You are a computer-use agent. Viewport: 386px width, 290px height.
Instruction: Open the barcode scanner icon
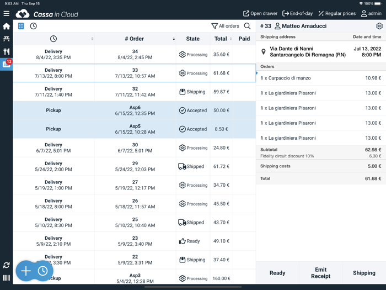7,278
